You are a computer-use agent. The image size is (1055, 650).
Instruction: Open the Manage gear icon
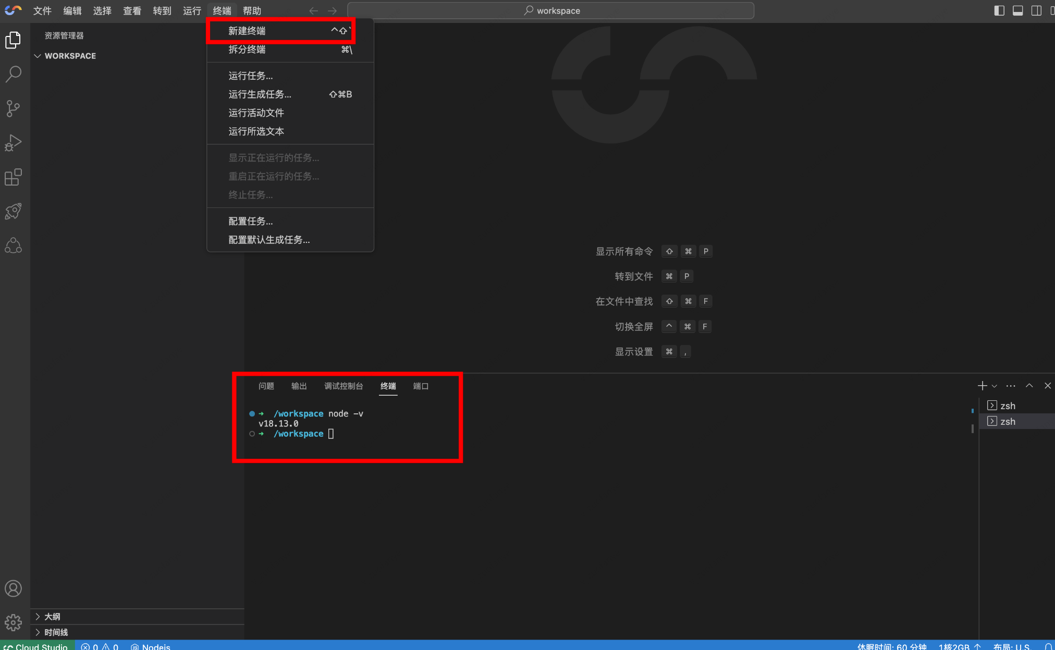[x=13, y=621]
